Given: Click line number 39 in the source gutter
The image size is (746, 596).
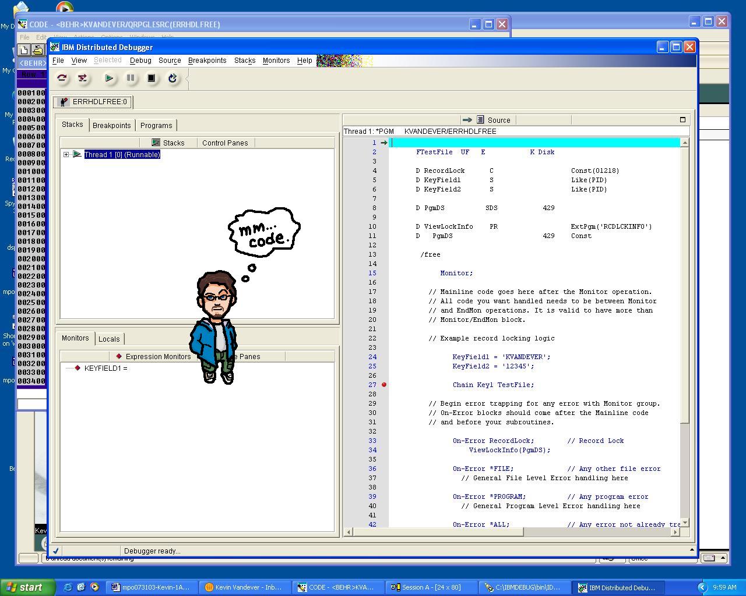Looking at the screenshot, I should [372, 496].
